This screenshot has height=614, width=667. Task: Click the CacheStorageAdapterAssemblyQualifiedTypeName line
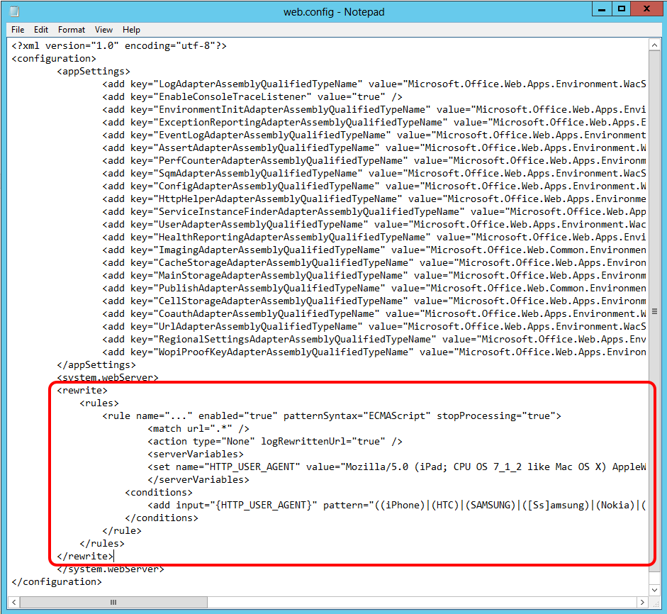pos(374,262)
